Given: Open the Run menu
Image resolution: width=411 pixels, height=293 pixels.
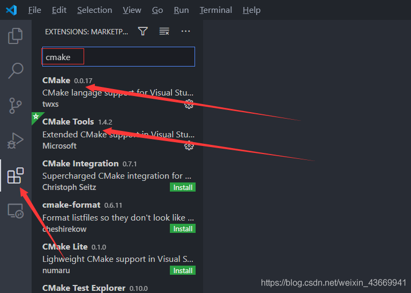Looking at the screenshot, I should click(181, 10).
